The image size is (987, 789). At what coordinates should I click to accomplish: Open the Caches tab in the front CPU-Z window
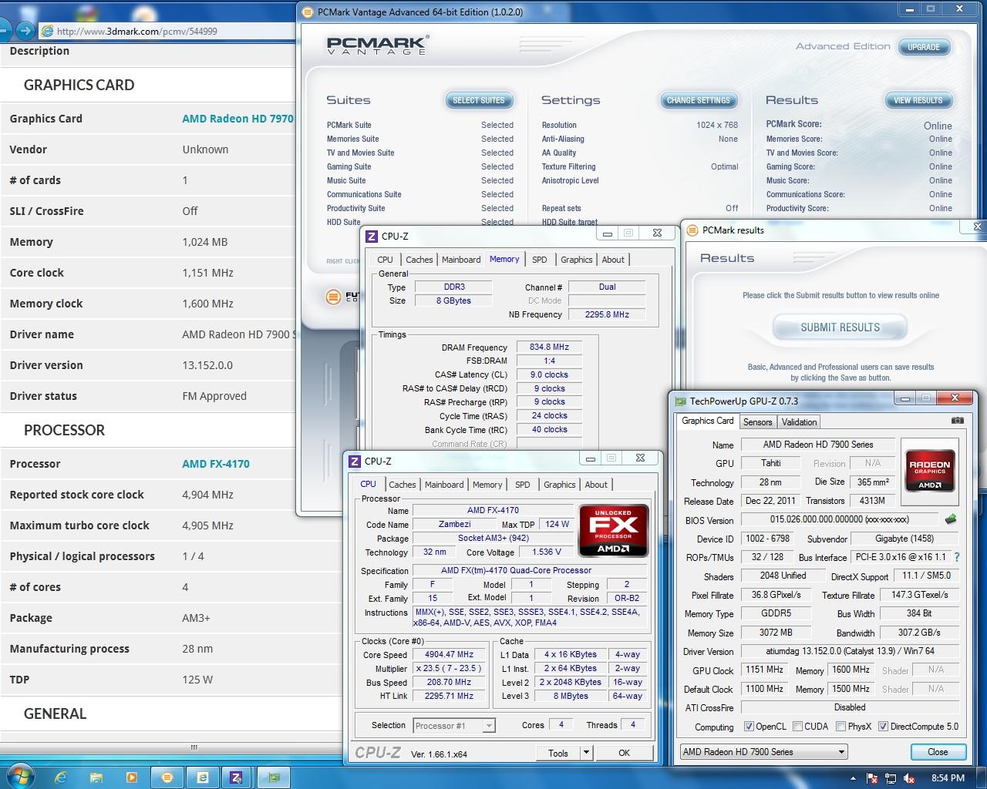pyautogui.click(x=402, y=485)
